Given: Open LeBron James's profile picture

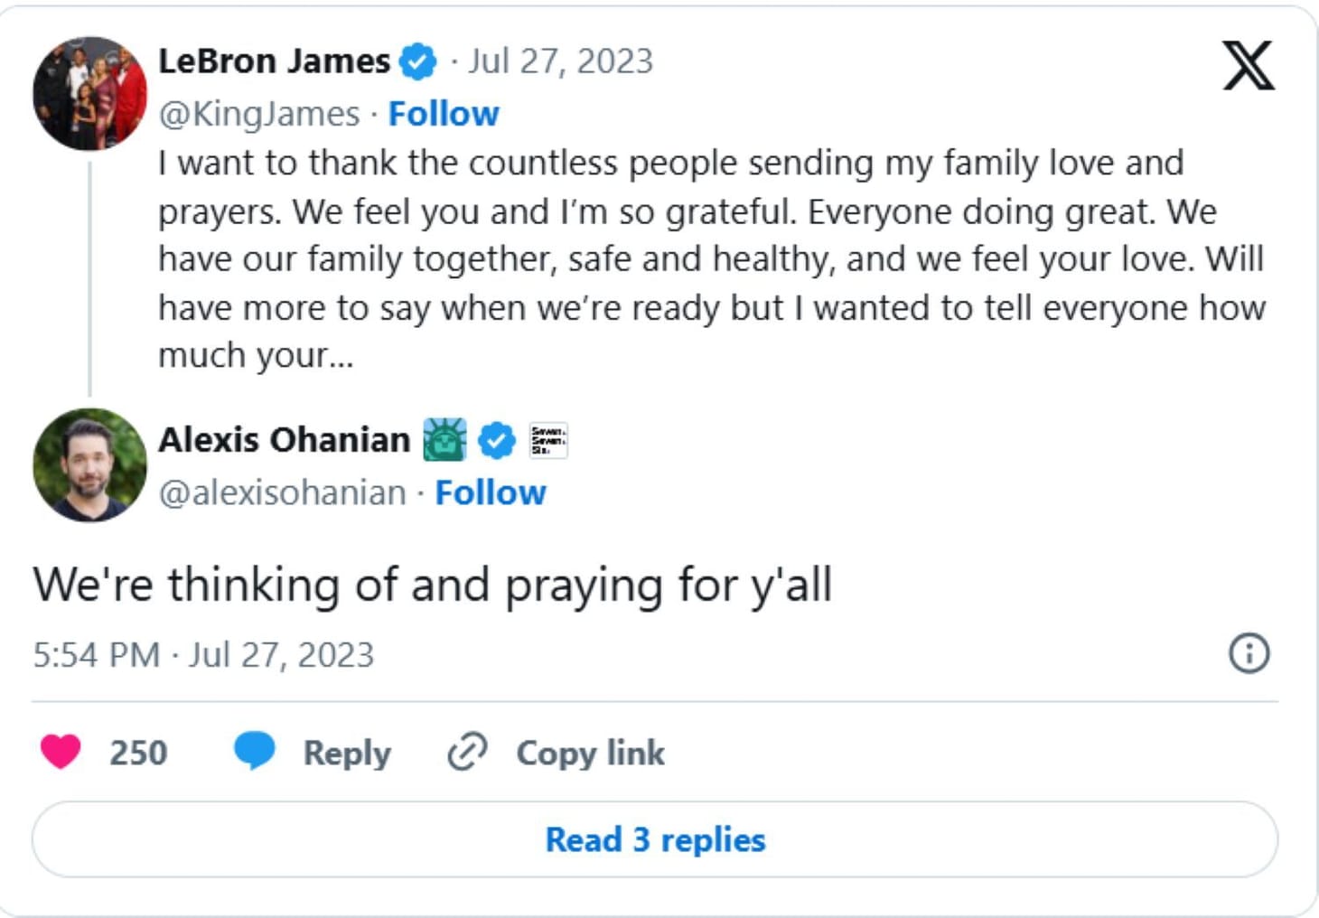Looking at the screenshot, I should click(89, 89).
